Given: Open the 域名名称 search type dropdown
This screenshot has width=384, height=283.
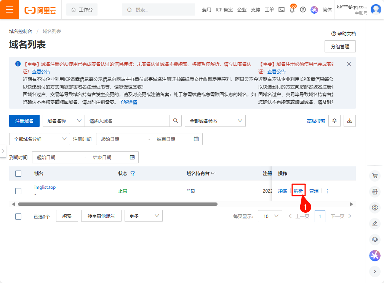Looking at the screenshot, I should coord(64,121).
